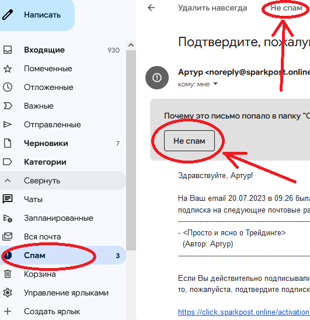The width and height of the screenshot is (310, 320).
Task: Expand recipient details next to кому: мне
Action: 215,84
